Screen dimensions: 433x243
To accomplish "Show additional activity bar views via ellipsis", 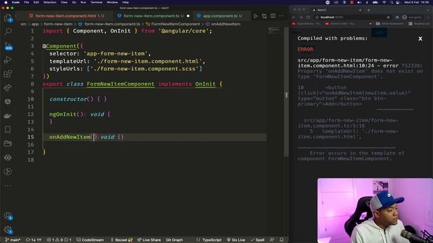I will [x=7, y=186].
